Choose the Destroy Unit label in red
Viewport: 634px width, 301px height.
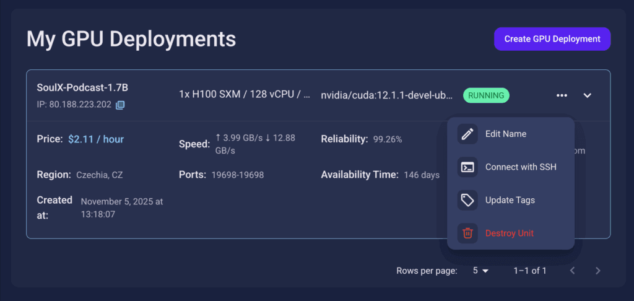click(x=509, y=233)
